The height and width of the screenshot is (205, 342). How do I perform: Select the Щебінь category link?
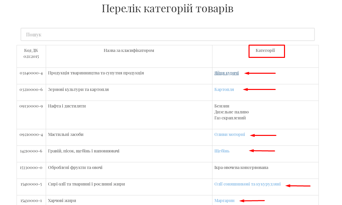click(222, 151)
